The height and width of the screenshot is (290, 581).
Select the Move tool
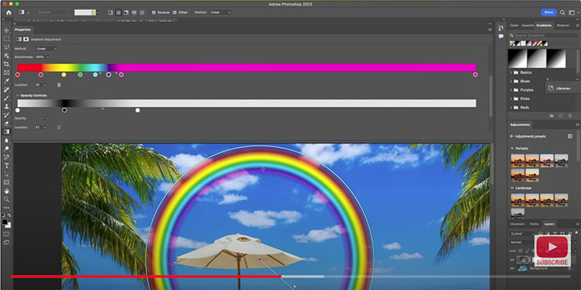6,30
